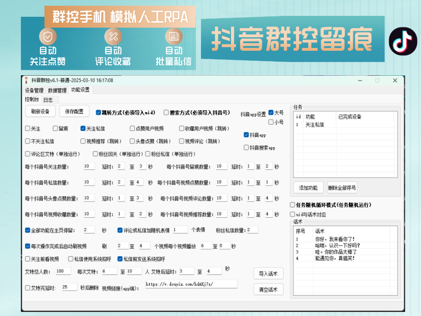Enable the 私信使用系统招呼 checkbox
Image resolution: width=421 pixels, height=316 pixels.
[71, 259]
